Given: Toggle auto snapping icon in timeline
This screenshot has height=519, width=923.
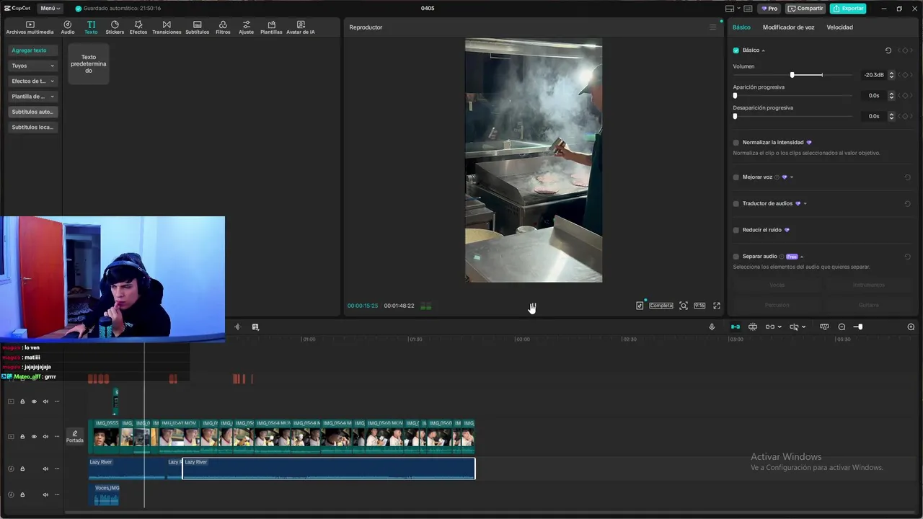Looking at the screenshot, I should point(753,327).
